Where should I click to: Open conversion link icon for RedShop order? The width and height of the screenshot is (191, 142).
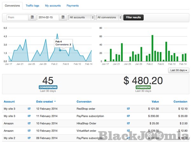pyautogui.click(x=128, y=108)
